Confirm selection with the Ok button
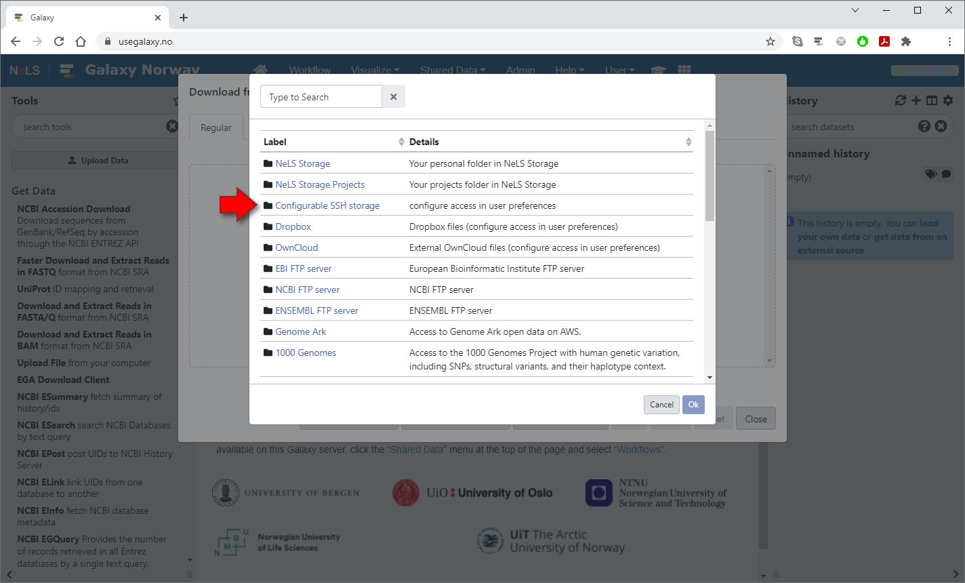 pyautogui.click(x=693, y=405)
